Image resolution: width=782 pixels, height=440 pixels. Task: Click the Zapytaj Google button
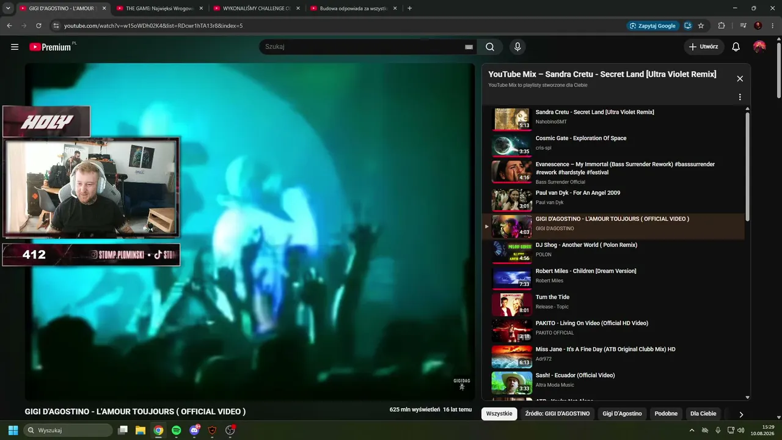click(x=653, y=26)
